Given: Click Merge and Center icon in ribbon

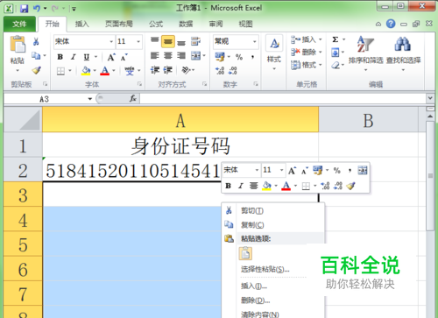Looking at the screenshot, I should pos(195,55).
